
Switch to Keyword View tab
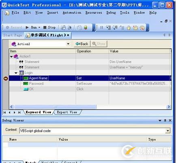39,112
